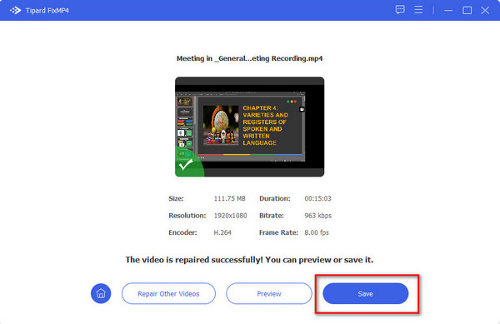Click the H.264 encoder value
This screenshot has width=500, height=324.
[222, 232]
